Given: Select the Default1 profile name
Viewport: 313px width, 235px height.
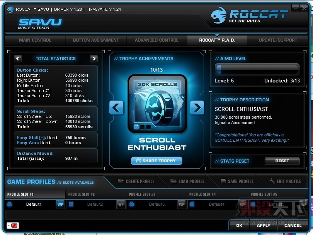Looking at the screenshot, I should (34, 204).
